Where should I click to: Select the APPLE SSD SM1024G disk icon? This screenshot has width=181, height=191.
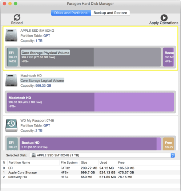[x=11, y=35]
